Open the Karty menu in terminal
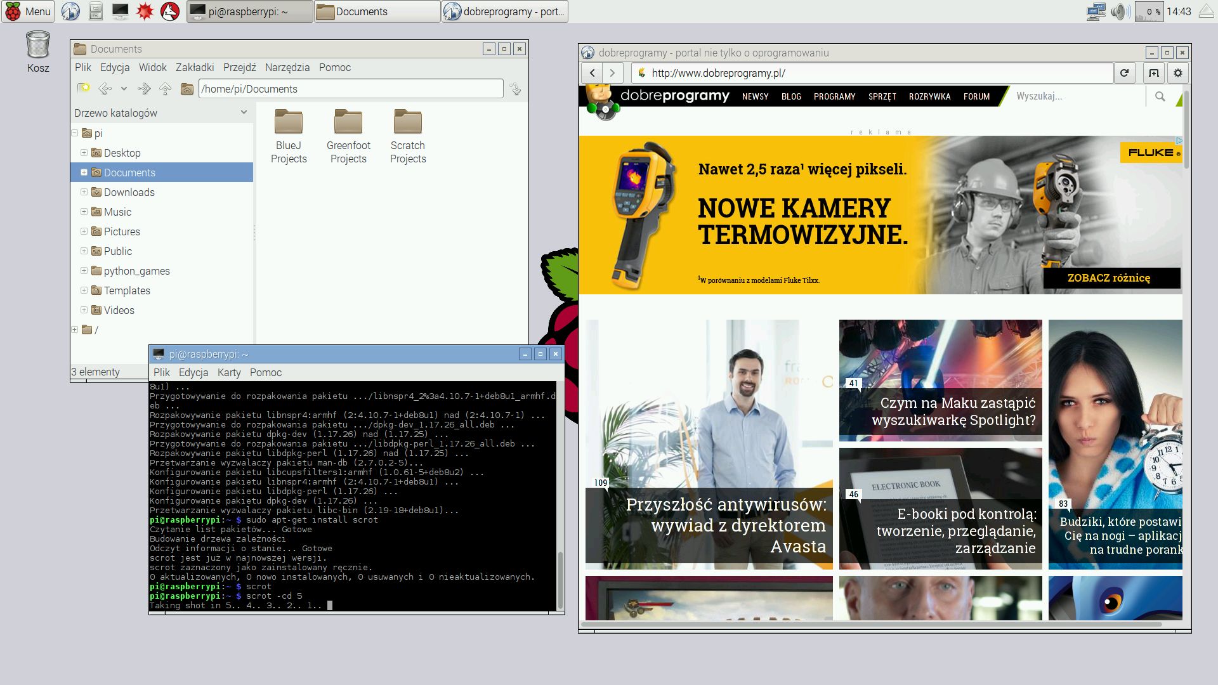The height and width of the screenshot is (685, 1218). (228, 372)
